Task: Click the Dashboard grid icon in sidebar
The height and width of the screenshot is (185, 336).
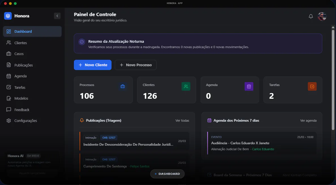Action: tap(8, 31)
